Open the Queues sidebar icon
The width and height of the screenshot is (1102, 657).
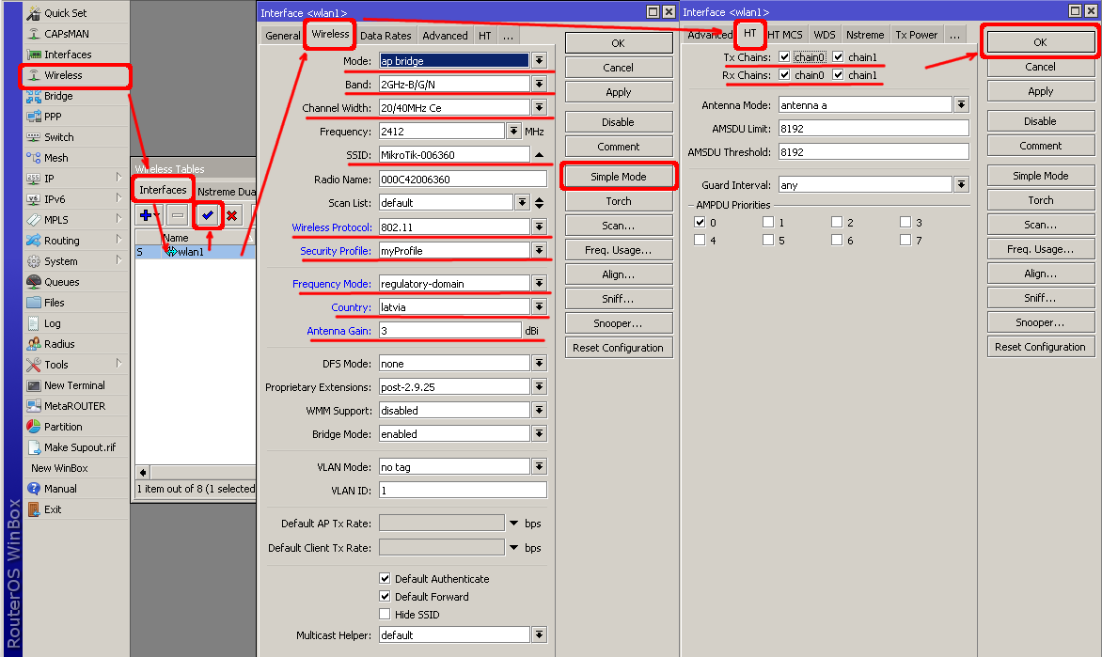click(34, 282)
